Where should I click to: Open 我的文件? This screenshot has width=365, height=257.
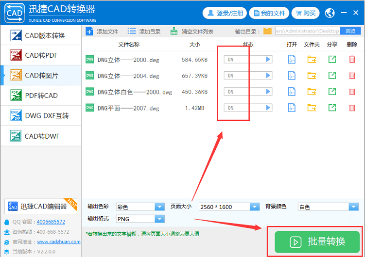269,13
